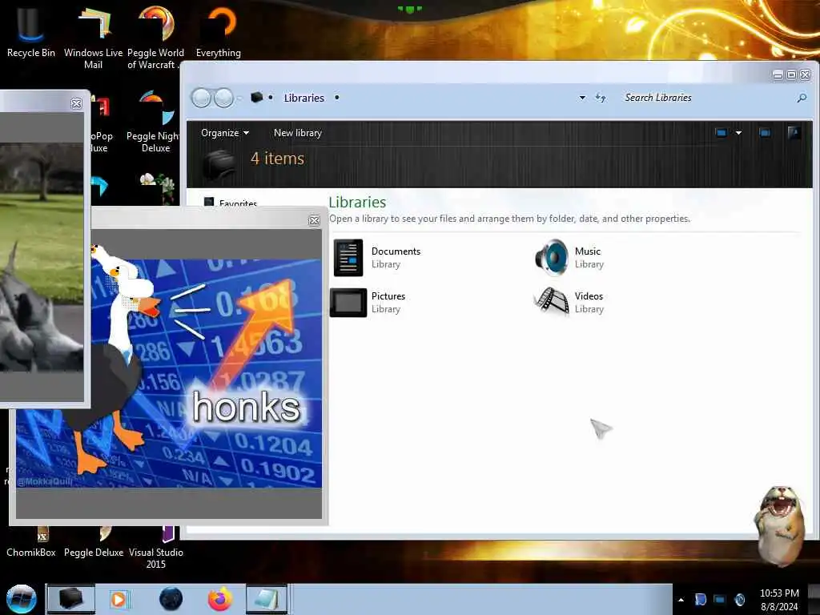The width and height of the screenshot is (820, 615).
Task: Expand the dot before Libraries breadcrumb
Action: click(x=271, y=97)
